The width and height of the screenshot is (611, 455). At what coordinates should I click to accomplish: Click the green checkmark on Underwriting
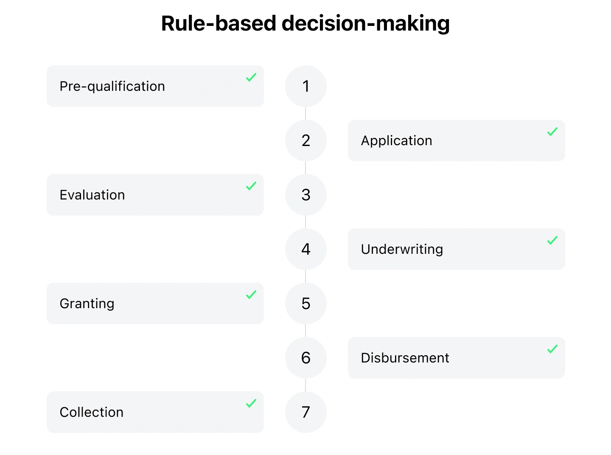pyautogui.click(x=552, y=241)
